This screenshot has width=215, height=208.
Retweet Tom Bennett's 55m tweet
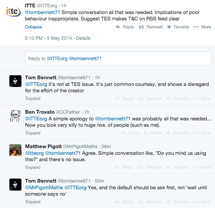[x=150, y=202]
